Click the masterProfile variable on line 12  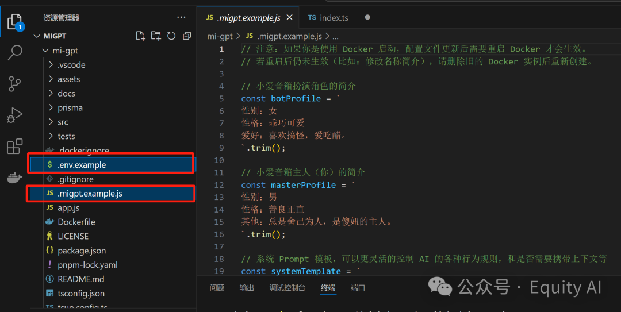(x=304, y=185)
